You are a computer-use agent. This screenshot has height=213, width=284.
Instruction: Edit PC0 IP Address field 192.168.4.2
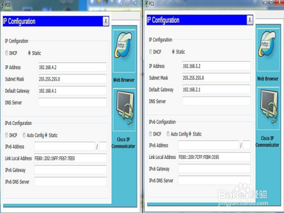72,67
